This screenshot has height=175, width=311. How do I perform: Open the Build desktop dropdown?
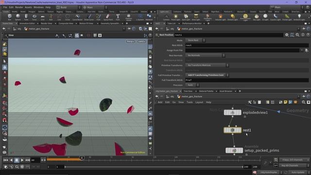[x=69, y=7]
